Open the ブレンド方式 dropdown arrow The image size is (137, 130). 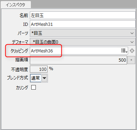(44, 78)
